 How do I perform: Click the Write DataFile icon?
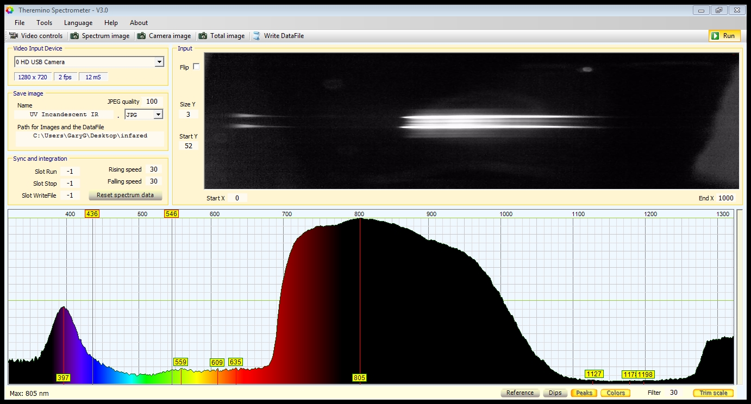[256, 36]
